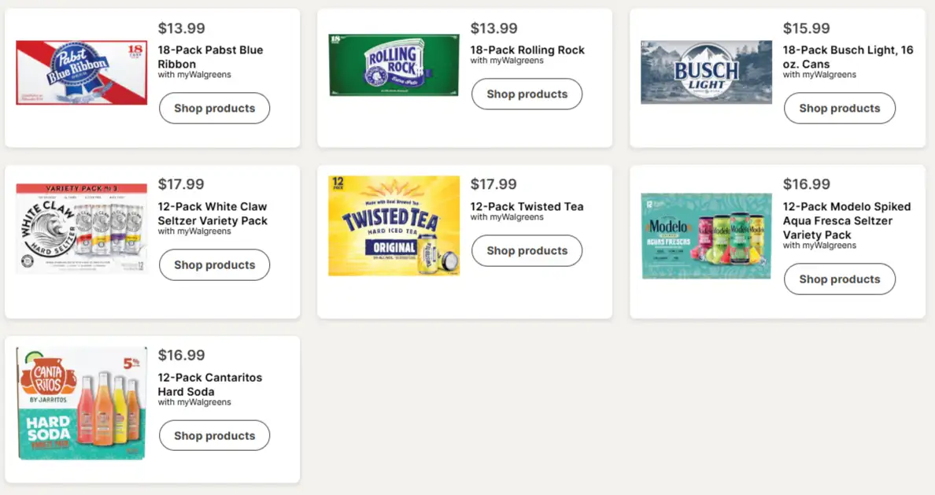Shop products for Modelo Spiked Seltzer
Image resolution: width=935 pixels, height=495 pixels.
point(840,279)
